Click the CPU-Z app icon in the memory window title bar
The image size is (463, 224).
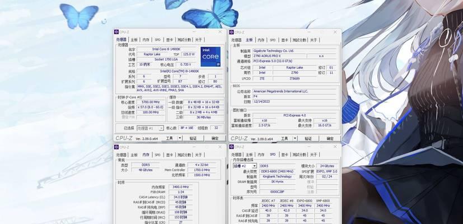(x=116, y=147)
